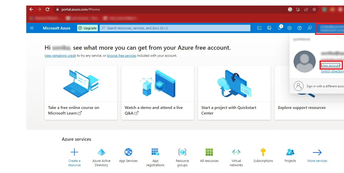Click the Upgrade button
This screenshot has width=344, height=173.
87,28
